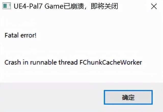Click the word 'thread' in the error message
This screenshot has height=112, width=163.
pyautogui.click(x=68, y=62)
